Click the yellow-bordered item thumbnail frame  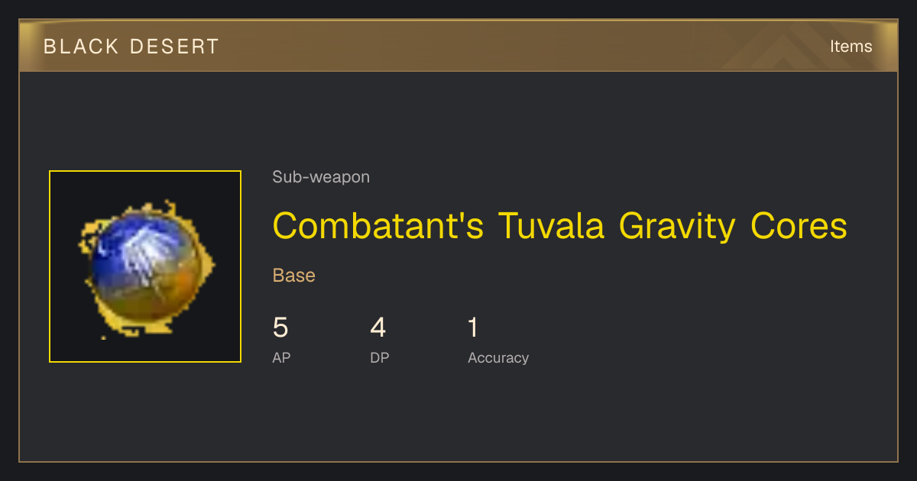(x=145, y=266)
